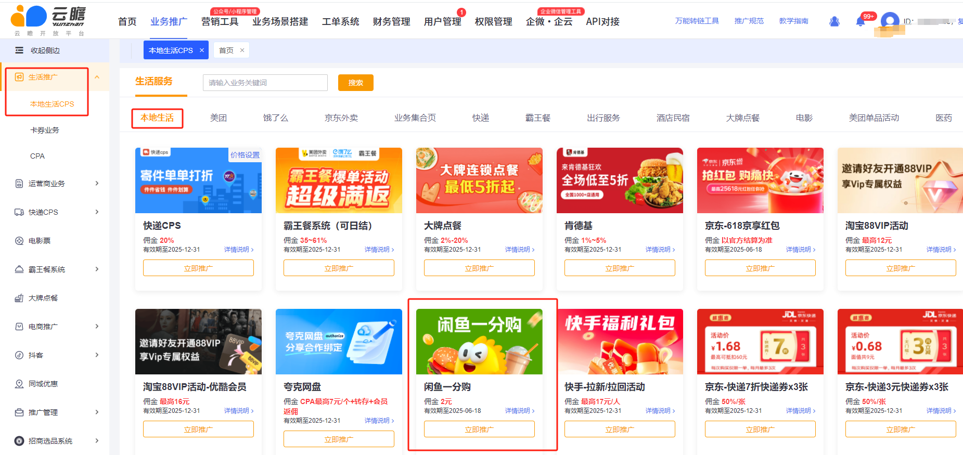
Task: Collapse sidebar using the hamburger icon
Action: pyautogui.click(x=19, y=50)
